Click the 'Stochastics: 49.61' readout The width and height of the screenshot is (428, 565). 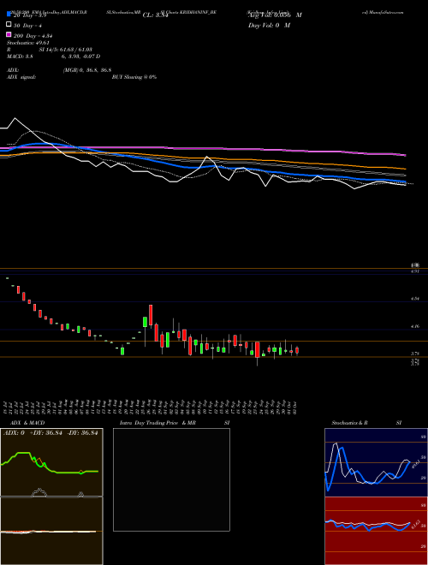(28, 43)
